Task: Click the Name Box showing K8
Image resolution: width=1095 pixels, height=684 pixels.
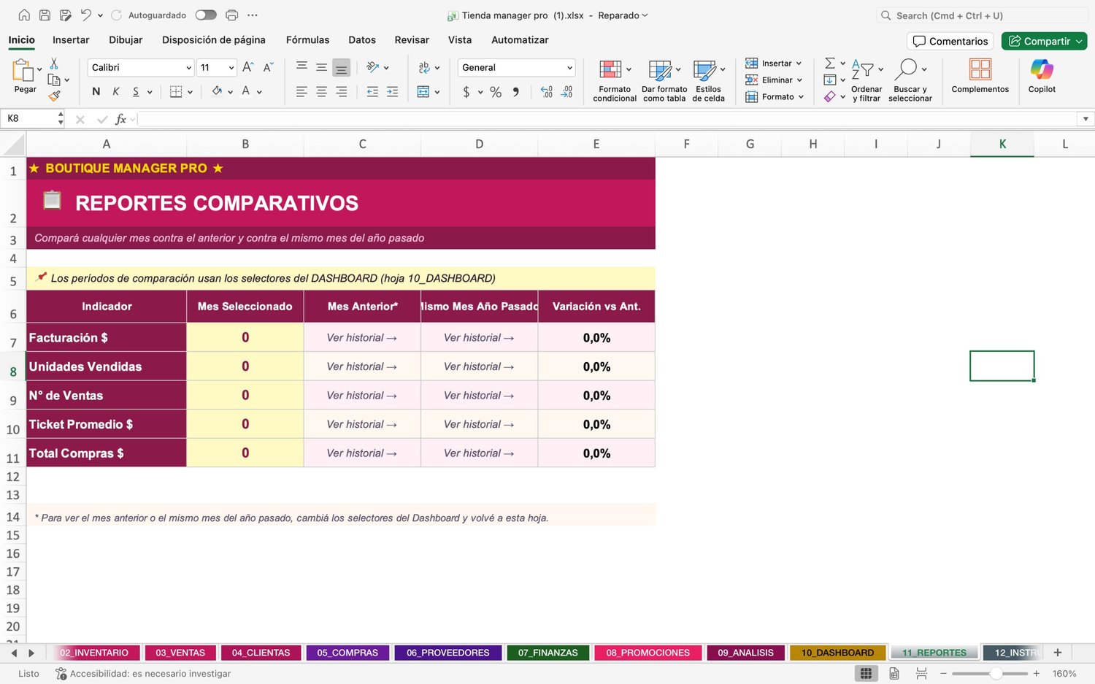Action: (x=31, y=118)
